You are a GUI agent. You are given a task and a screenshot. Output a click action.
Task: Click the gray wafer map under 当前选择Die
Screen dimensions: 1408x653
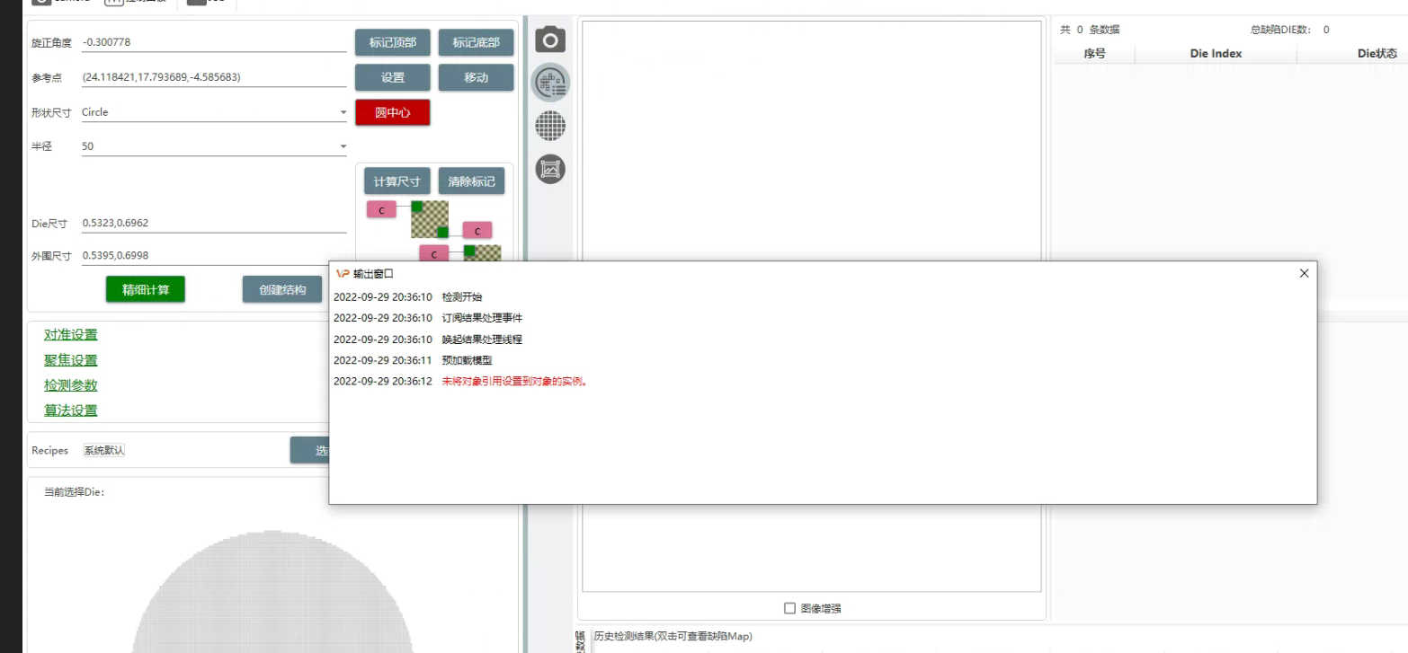click(273, 591)
